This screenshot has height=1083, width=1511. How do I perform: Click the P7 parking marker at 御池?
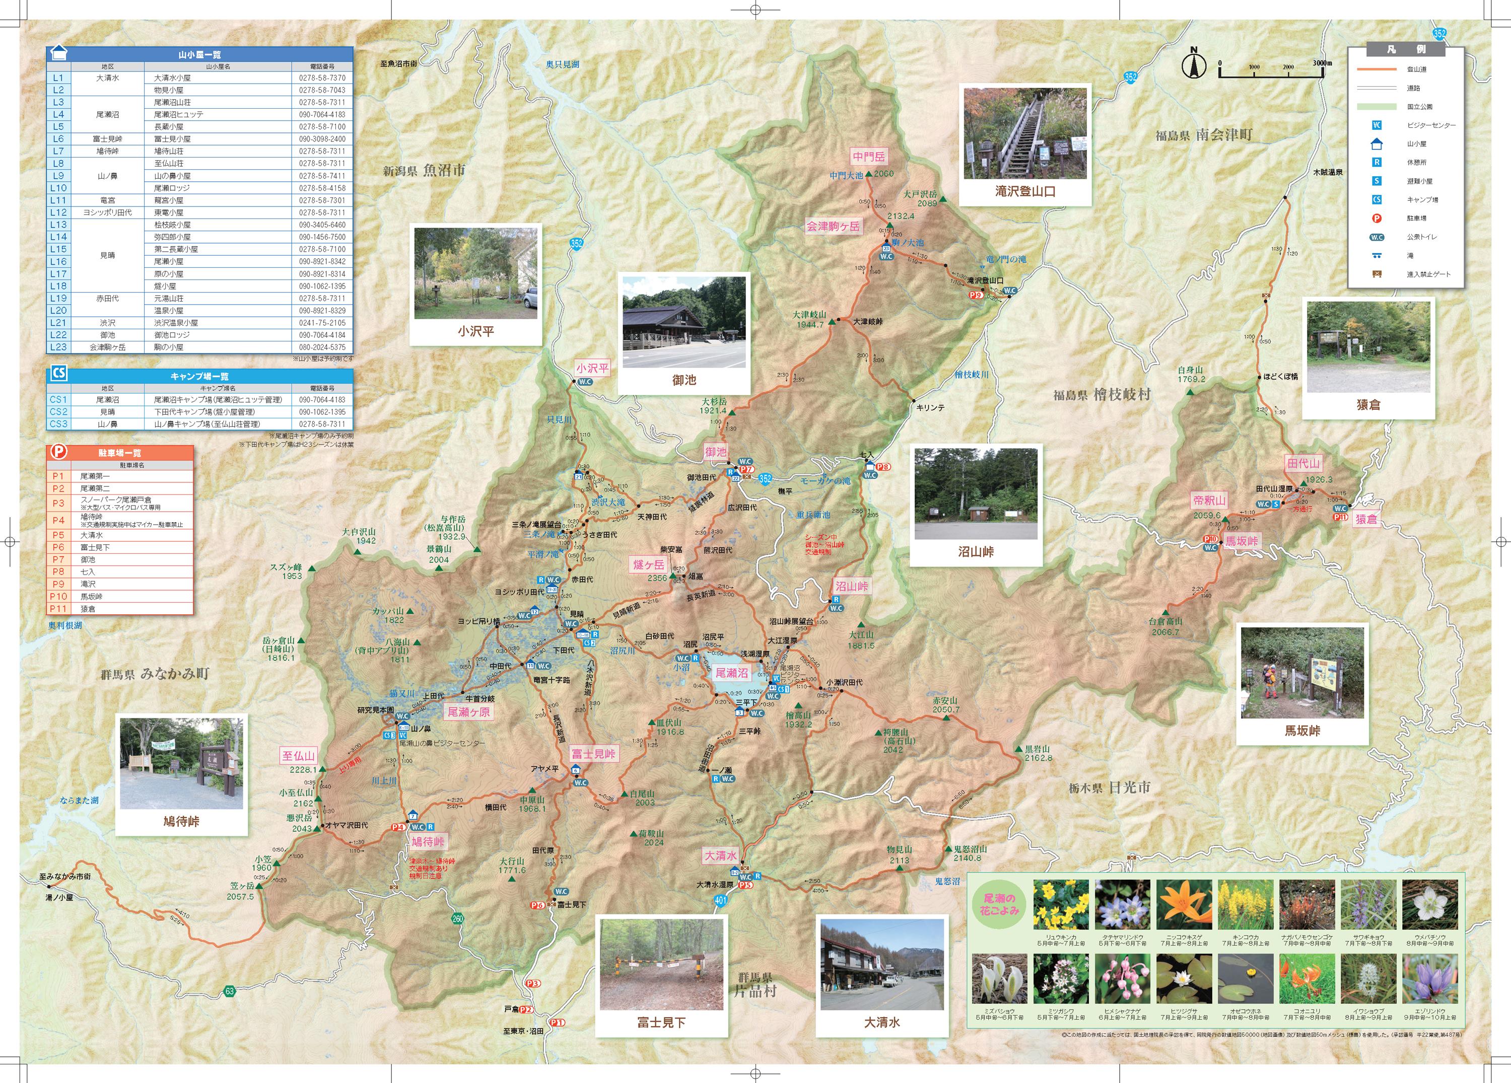click(747, 470)
